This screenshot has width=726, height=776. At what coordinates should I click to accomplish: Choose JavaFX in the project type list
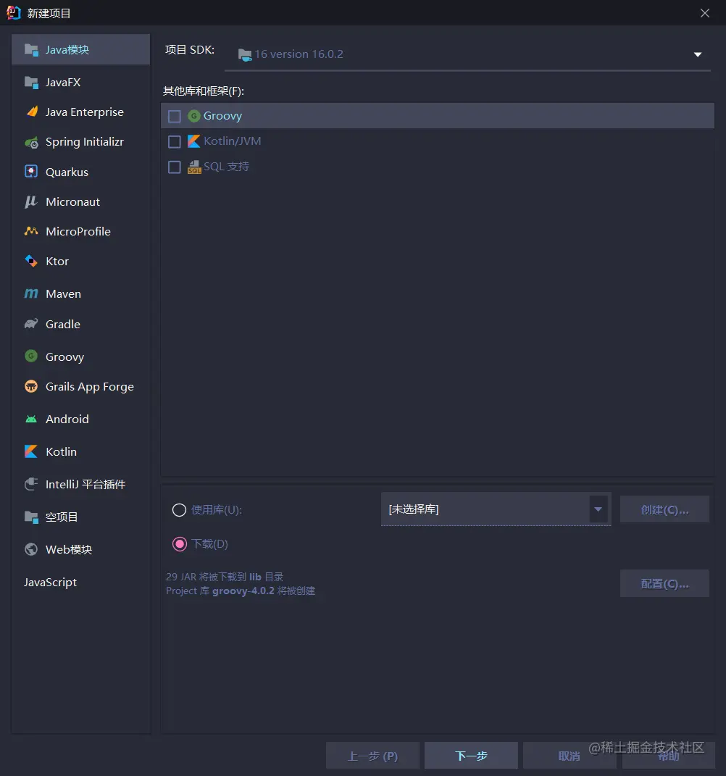[80, 82]
